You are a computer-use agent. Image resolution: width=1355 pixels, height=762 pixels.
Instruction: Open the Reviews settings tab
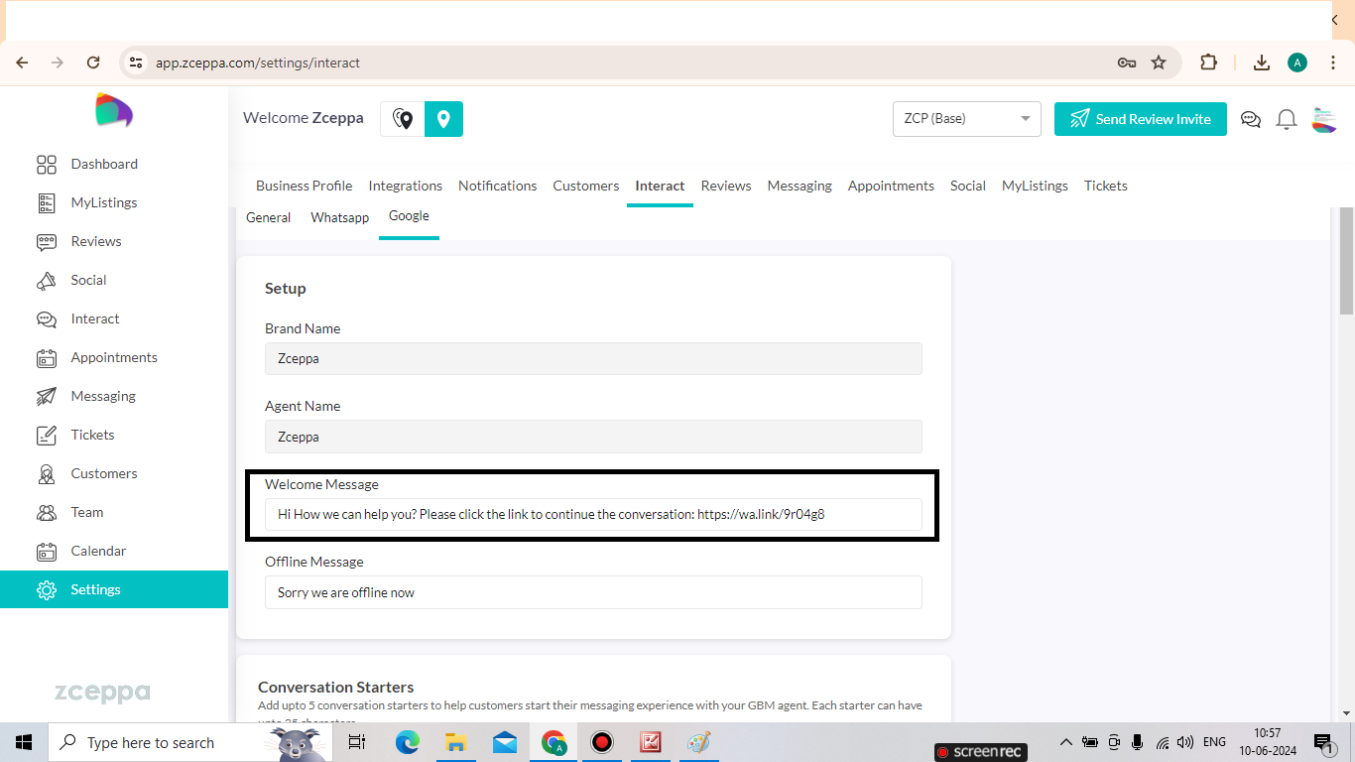(726, 186)
